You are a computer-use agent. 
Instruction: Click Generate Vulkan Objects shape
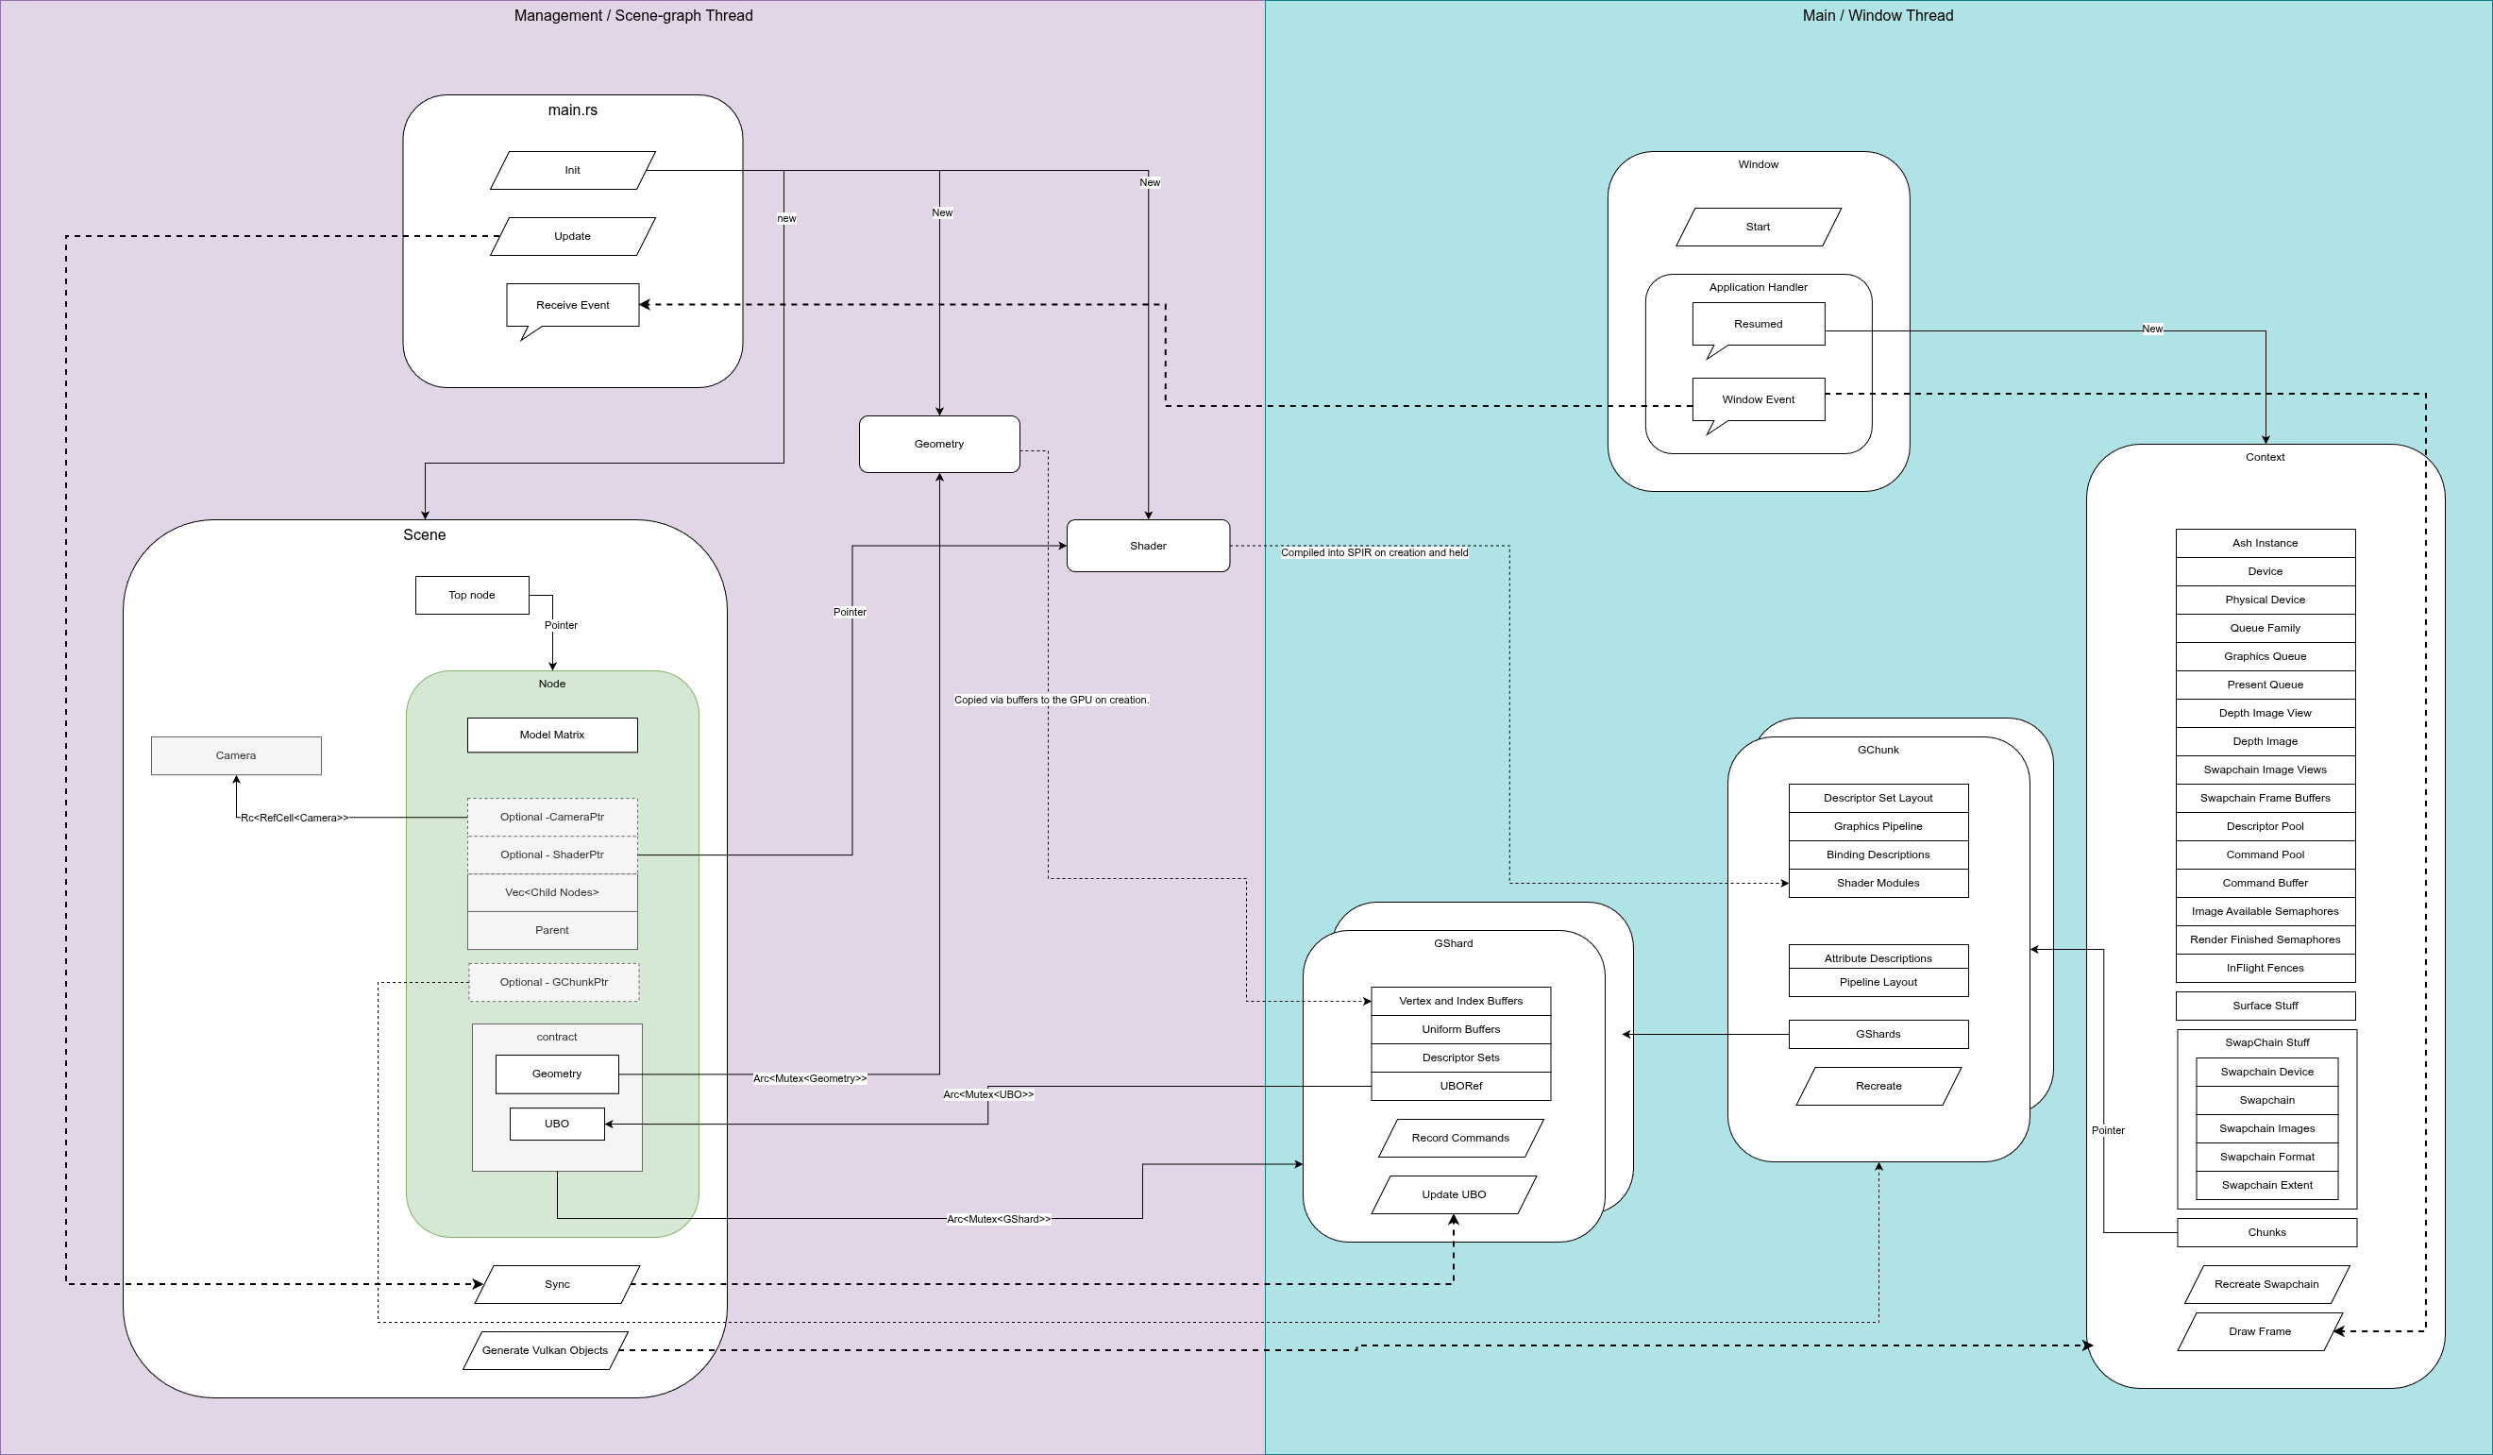(x=544, y=1350)
